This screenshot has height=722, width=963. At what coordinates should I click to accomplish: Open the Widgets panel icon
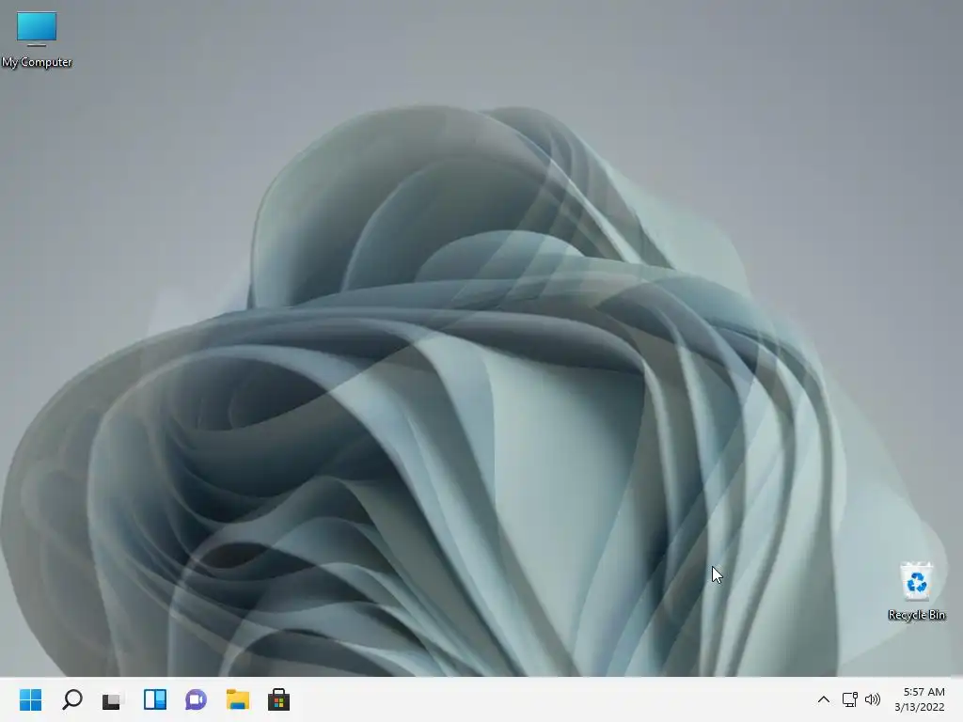(155, 699)
